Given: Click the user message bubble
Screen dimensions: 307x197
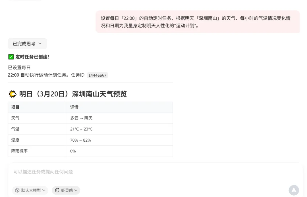Looking at the screenshot, I should click(x=198, y=22).
